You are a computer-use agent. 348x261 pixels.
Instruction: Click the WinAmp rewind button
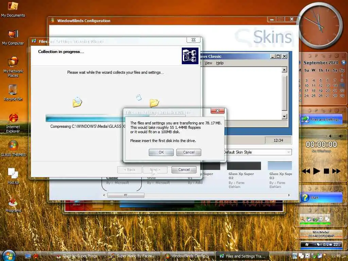point(306,171)
